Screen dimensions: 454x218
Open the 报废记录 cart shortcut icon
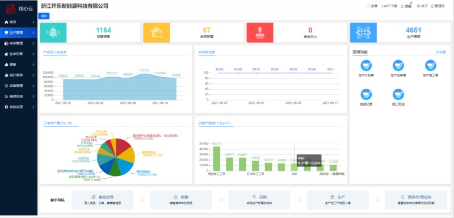(x=366, y=94)
